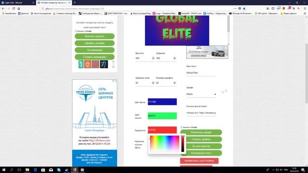Click the orange HTML5 icon
308x173 pixels.
88,64
